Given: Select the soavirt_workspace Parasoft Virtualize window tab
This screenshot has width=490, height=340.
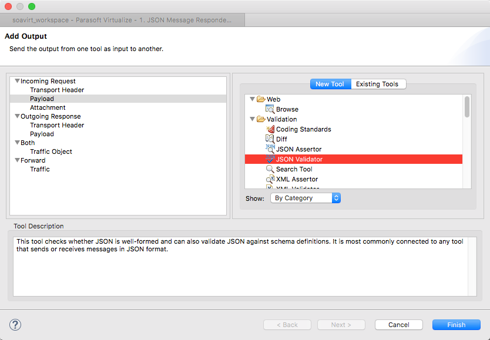Looking at the screenshot, I should [122, 20].
